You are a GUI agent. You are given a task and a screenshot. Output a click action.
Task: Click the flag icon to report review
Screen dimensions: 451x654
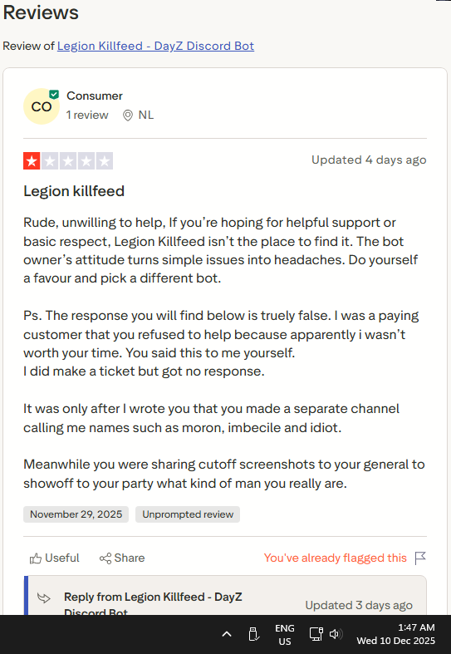[420, 558]
